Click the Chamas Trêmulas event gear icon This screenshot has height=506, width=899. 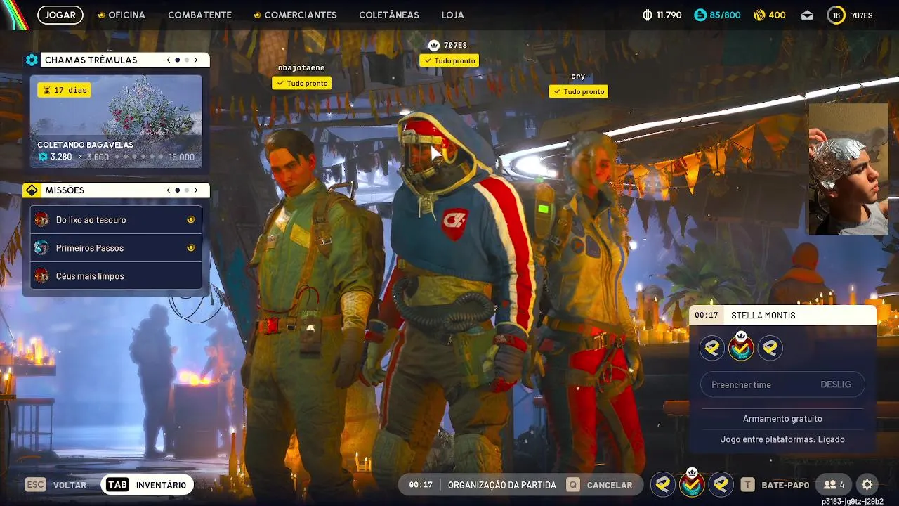(x=32, y=60)
